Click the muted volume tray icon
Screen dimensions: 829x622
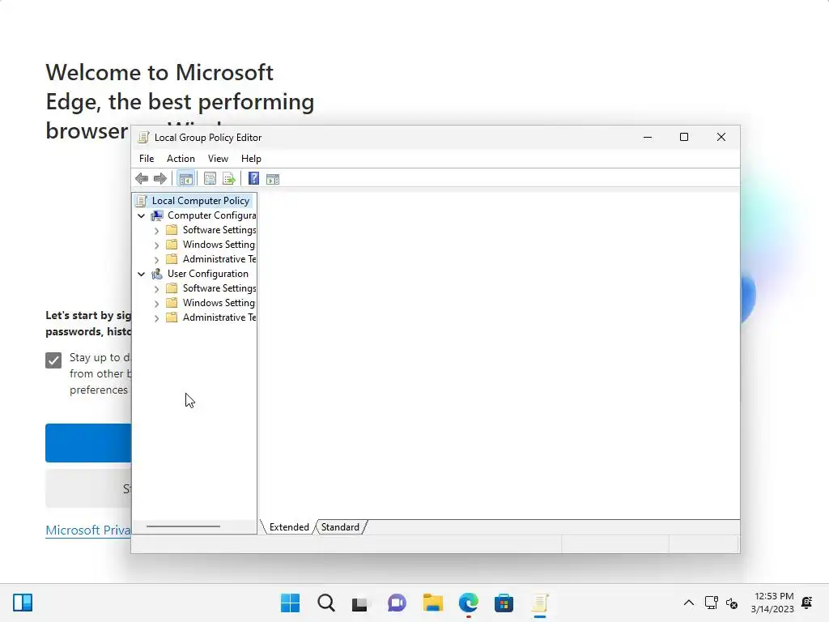732,603
